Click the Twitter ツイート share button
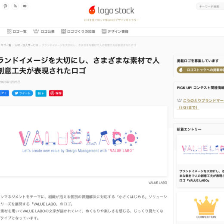Viewport: 224px width, 224px height. coord(22,93)
